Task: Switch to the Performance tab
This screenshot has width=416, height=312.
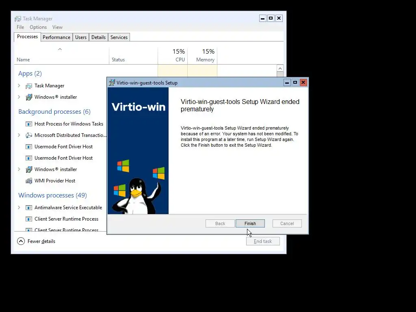Action: 56,37
